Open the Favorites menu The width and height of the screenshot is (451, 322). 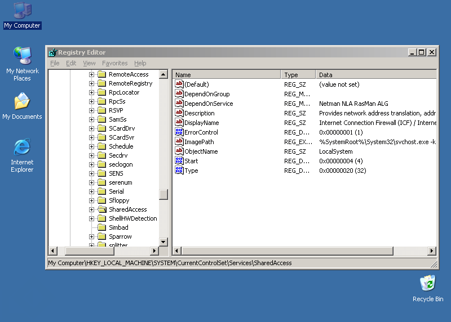click(x=115, y=63)
